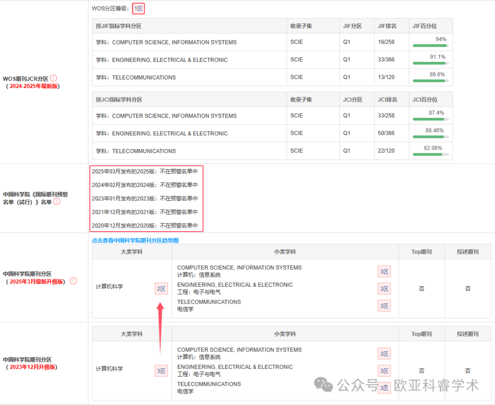Click Top期刊 header in the 2025 table
Screen dimensions: 495x405
click(422, 252)
